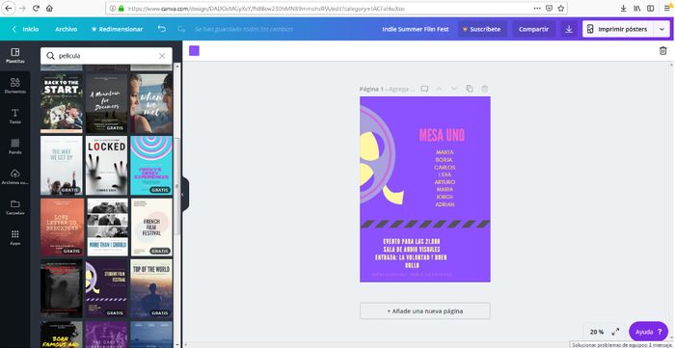Screen dimensions: 675x348
Task: Select the striped divider on poster
Action: [x=425, y=224]
